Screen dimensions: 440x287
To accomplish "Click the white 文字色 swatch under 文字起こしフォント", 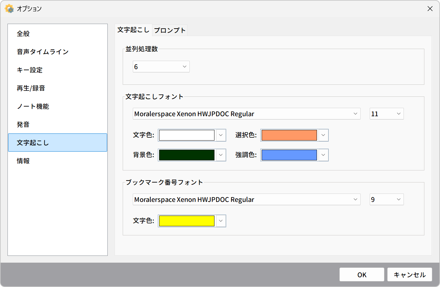I will 187,135.
